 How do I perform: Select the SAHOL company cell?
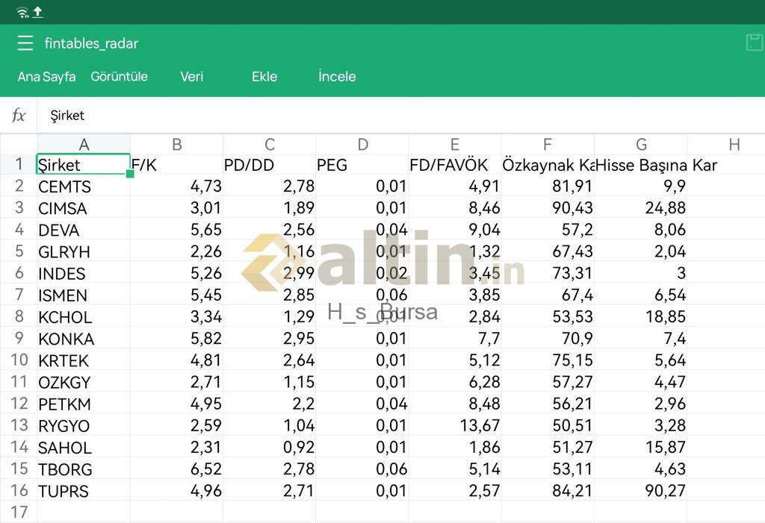click(x=84, y=447)
